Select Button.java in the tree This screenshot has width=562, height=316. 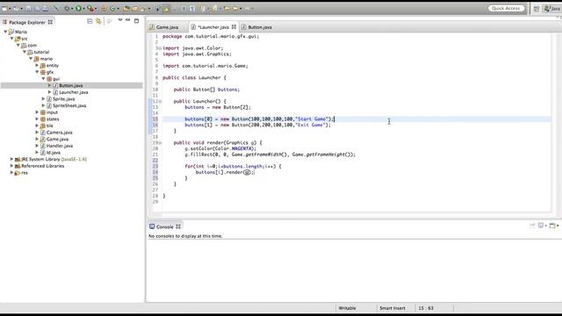tap(71, 85)
